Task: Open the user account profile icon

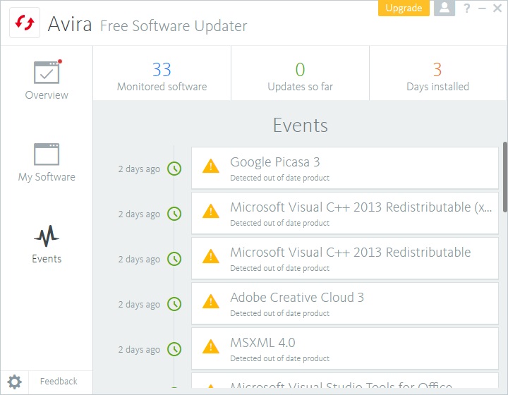Action: tap(445, 8)
